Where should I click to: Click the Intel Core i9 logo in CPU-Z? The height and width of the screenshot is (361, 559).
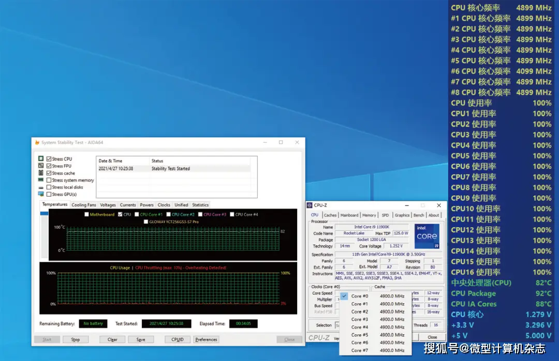[426, 236]
